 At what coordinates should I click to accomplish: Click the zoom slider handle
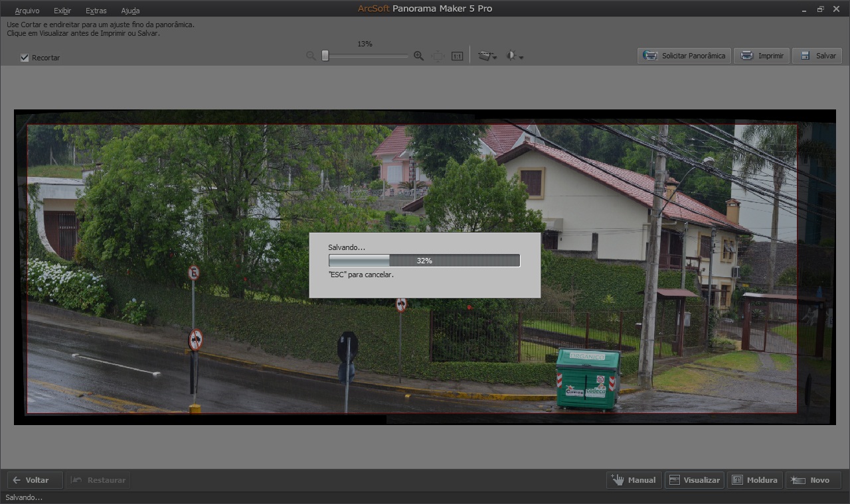(x=325, y=56)
